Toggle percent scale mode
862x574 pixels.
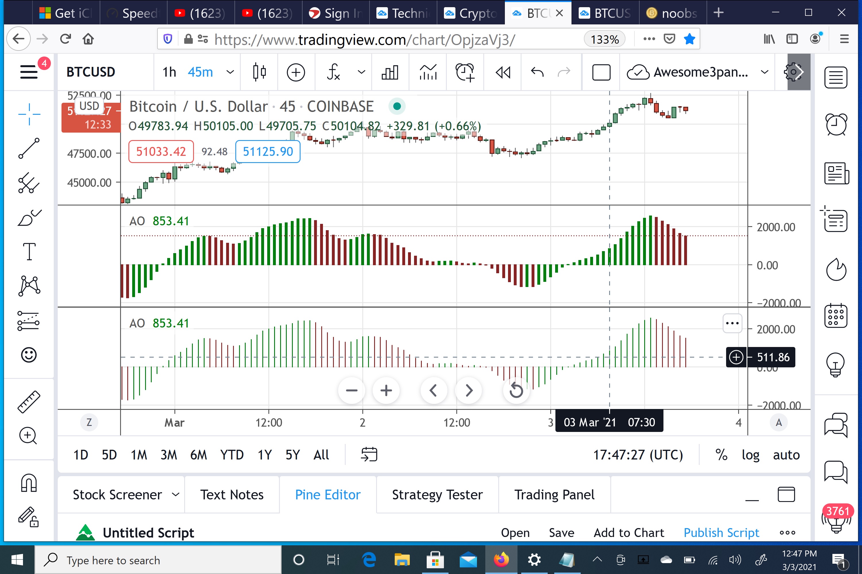tap(721, 455)
